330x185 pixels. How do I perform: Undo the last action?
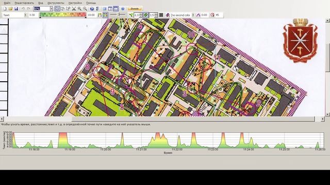(23, 9)
